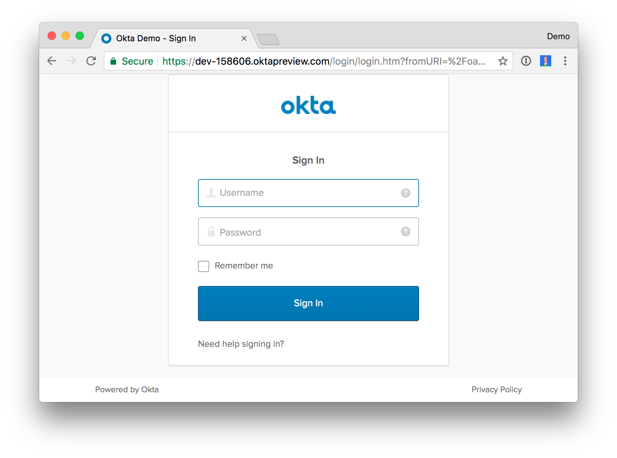Image resolution: width=617 pixels, height=458 pixels.
Task: Click the Demo profile button
Action: coord(558,36)
